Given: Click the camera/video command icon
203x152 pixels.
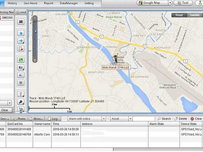Looking at the screenshot, I should (x=21, y=67).
